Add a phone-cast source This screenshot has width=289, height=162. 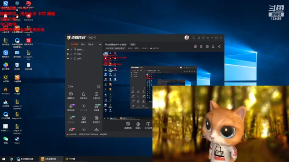coord(148,126)
